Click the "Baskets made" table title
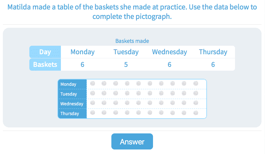265x158 pixels. click(x=132, y=41)
